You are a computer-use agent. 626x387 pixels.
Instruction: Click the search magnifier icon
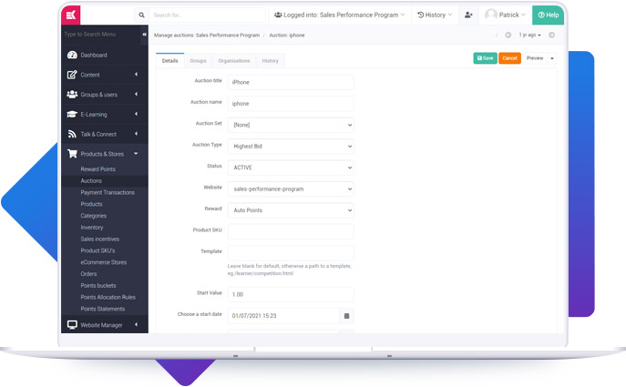(140, 15)
